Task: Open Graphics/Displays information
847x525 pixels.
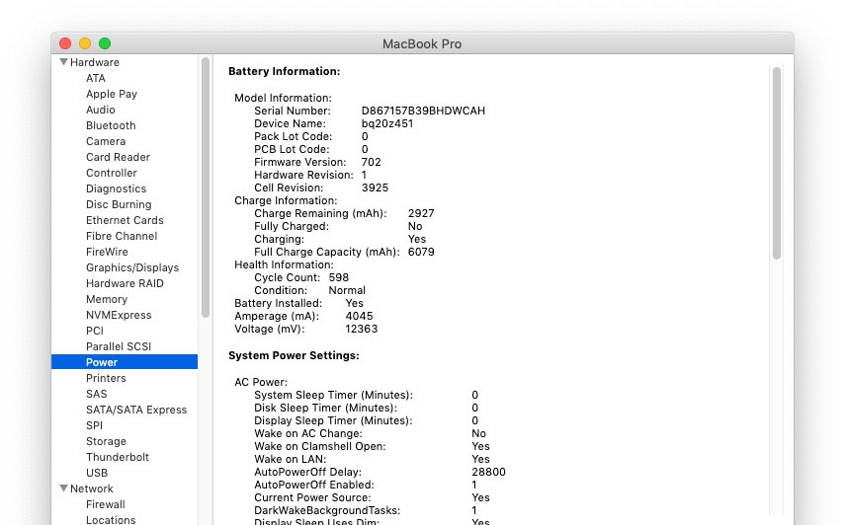Action: pos(132,267)
